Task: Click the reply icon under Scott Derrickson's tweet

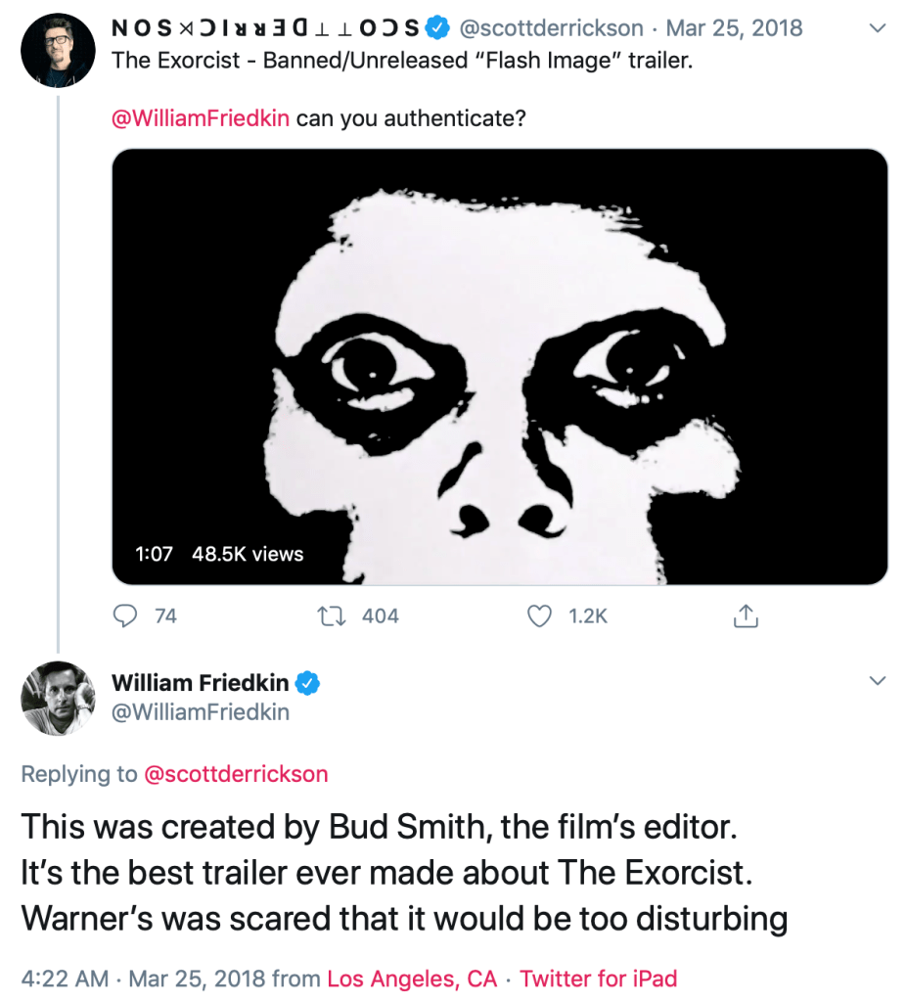Action: [126, 615]
